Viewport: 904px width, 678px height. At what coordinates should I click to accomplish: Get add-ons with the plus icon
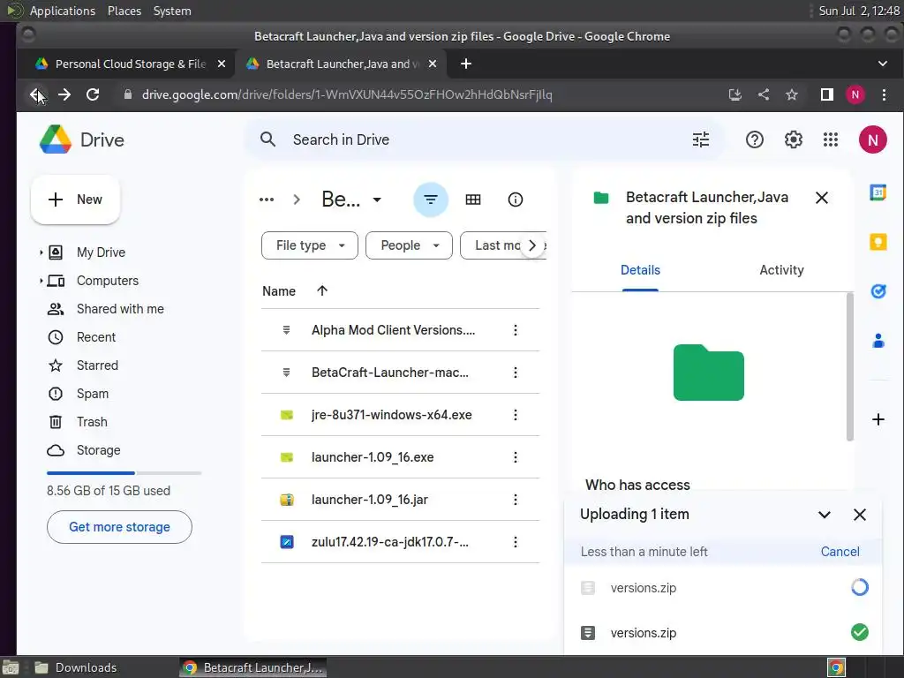point(878,419)
